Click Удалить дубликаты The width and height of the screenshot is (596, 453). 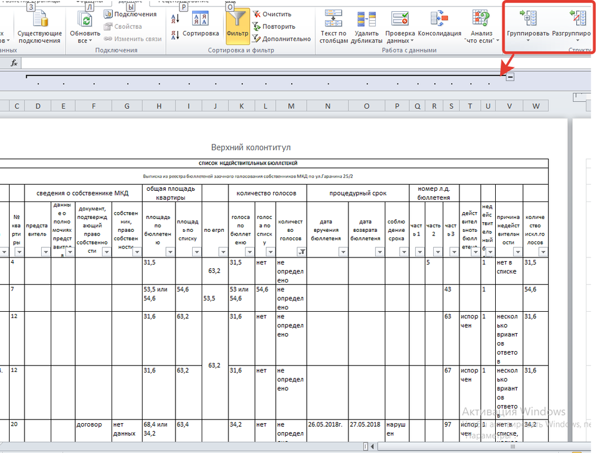366,27
